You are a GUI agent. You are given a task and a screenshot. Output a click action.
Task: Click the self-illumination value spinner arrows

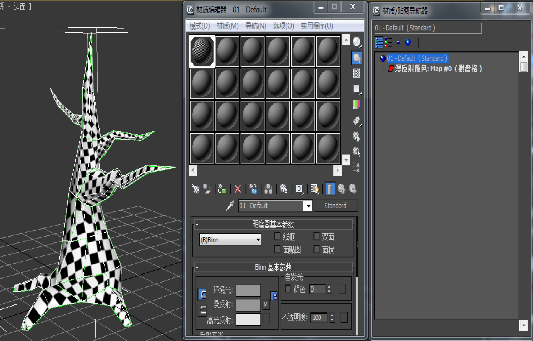pos(329,289)
